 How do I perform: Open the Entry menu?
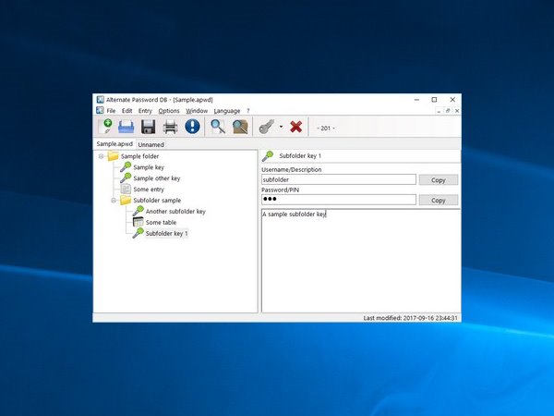coord(145,111)
